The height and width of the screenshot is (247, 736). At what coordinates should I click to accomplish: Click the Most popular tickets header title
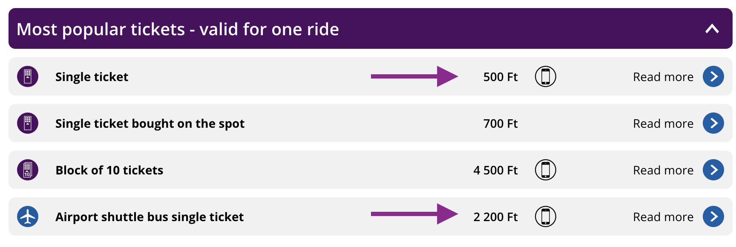pyautogui.click(x=178, y=29)
